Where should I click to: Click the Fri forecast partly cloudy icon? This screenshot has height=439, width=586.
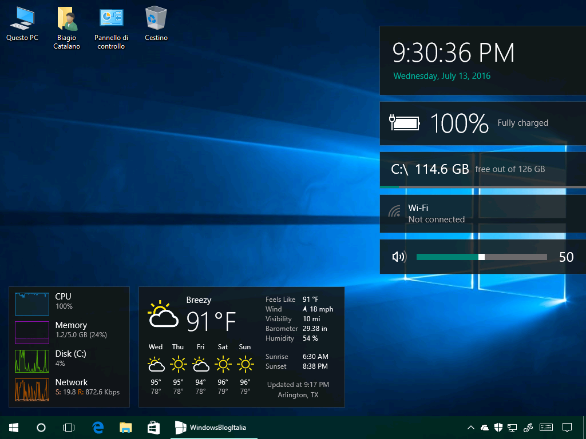pyautogui.click(x=201, y=364)
